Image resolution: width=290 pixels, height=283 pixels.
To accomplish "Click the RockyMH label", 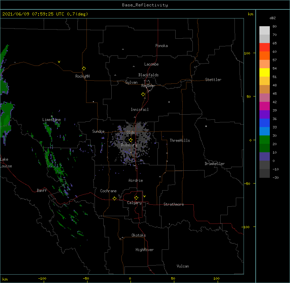I will (x=82, y=76).
